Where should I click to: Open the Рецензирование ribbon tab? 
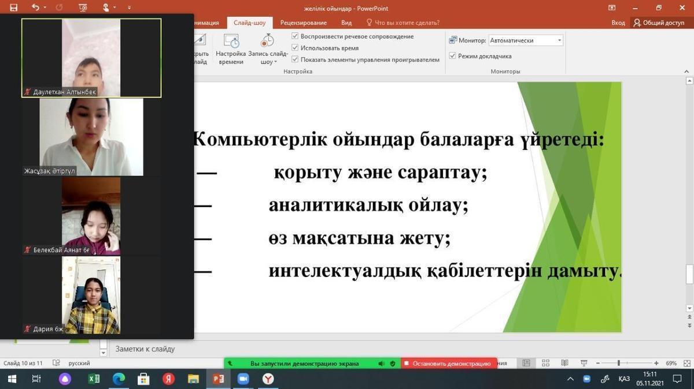pos(303,23)
